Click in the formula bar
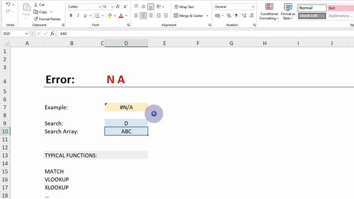This screenshot has height=199, width=354. coord(205,34)
